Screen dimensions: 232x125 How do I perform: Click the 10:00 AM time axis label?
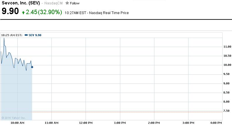[x=17, y=123]
